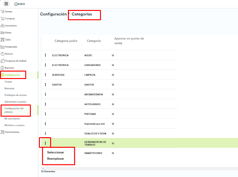Open the Inventarios module icon

click(x=2, y=26)
